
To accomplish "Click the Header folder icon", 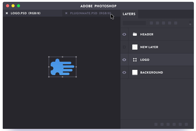I will tap(135, 34).
